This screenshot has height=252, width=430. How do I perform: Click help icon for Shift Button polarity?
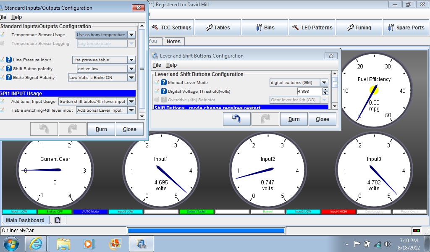[x=9, y=68]
